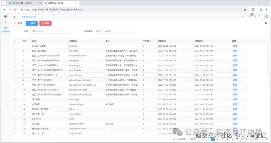The height and width of the screenshot is (143, 271).
Task: Reload the browser page
Action: (15, 10)
